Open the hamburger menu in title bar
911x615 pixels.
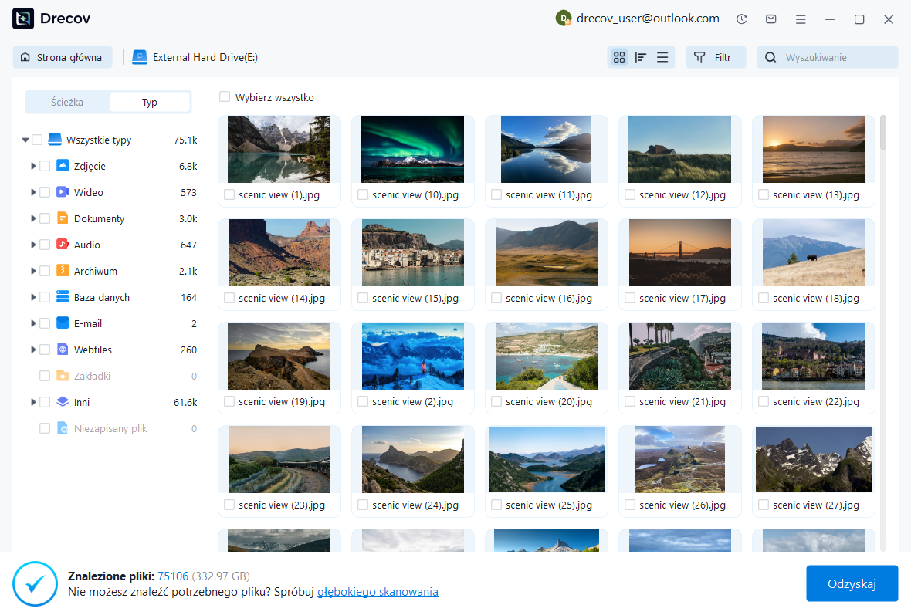point(801,19)
